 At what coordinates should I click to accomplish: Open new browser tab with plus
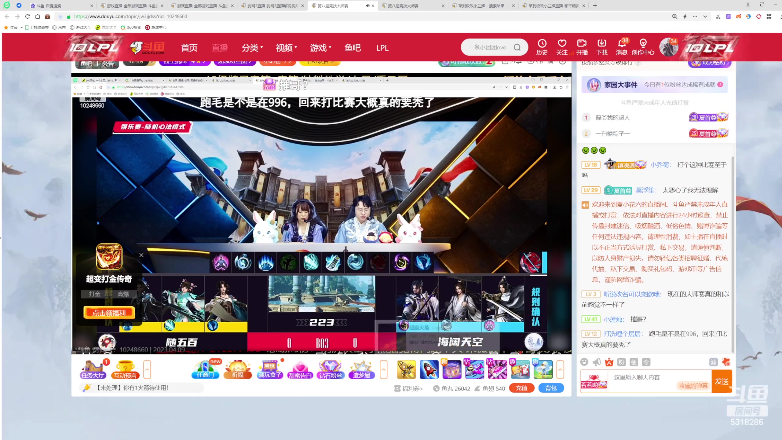point(595,5)
